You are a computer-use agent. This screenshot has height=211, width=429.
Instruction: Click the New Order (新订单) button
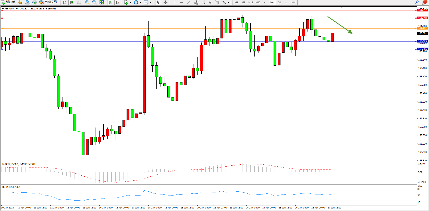click(x=8, y=2)
